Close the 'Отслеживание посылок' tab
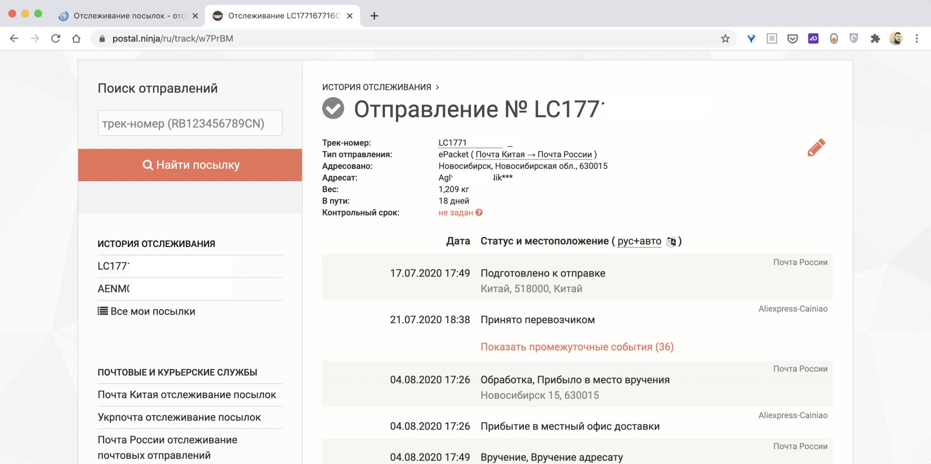Viewport: 931px width, 464px height. point(195,16)
